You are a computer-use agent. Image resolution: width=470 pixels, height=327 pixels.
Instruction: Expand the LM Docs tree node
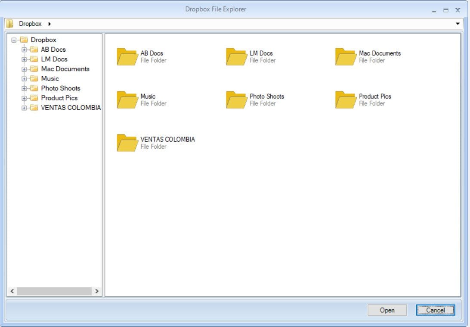pyautogui.click(x=25, y=59)
